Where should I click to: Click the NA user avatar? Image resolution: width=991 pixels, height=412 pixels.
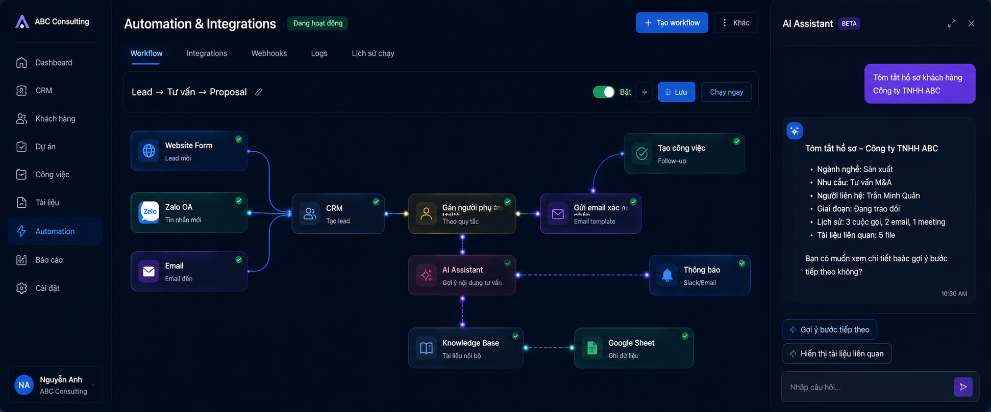pyautogui.click(x=24, y=386)
